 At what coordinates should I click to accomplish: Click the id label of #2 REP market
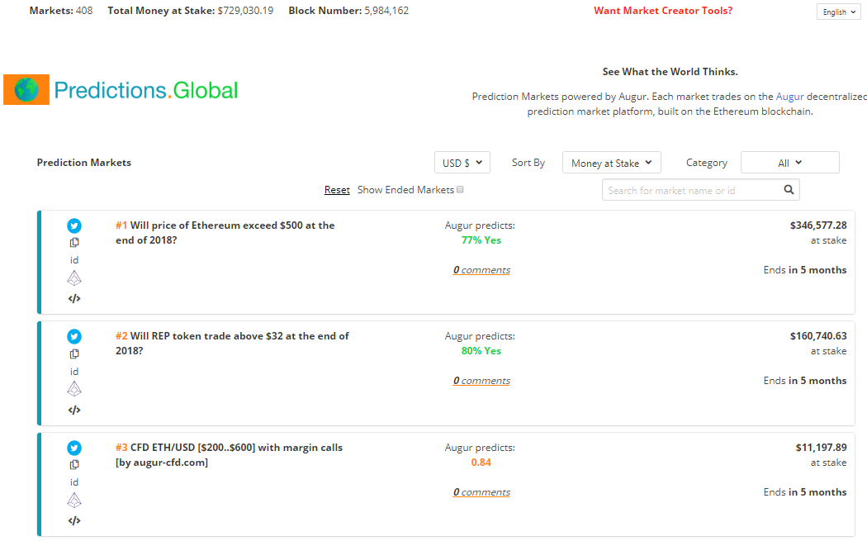tap(74, 372)
